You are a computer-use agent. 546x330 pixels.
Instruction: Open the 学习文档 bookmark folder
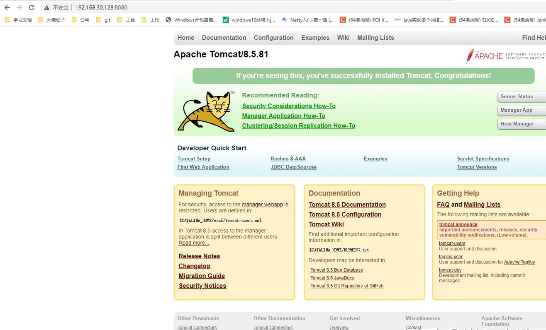click(x=18, y=19)
